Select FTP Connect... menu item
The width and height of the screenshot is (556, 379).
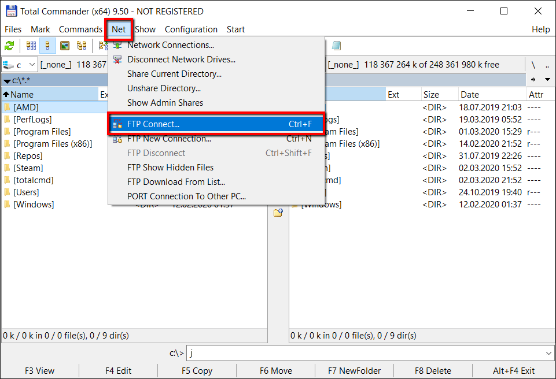pyautogui.click(x=216, y=124)
